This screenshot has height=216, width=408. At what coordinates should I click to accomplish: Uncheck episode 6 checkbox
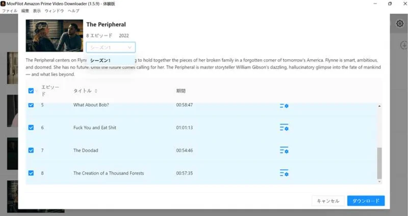click(x=31, y=128)
